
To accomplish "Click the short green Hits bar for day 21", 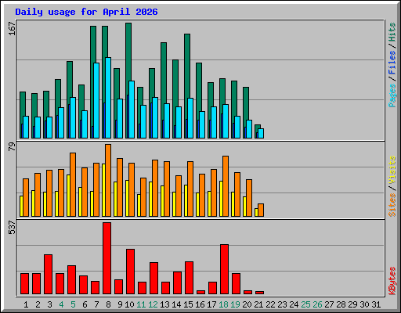I will pos(258,126).
